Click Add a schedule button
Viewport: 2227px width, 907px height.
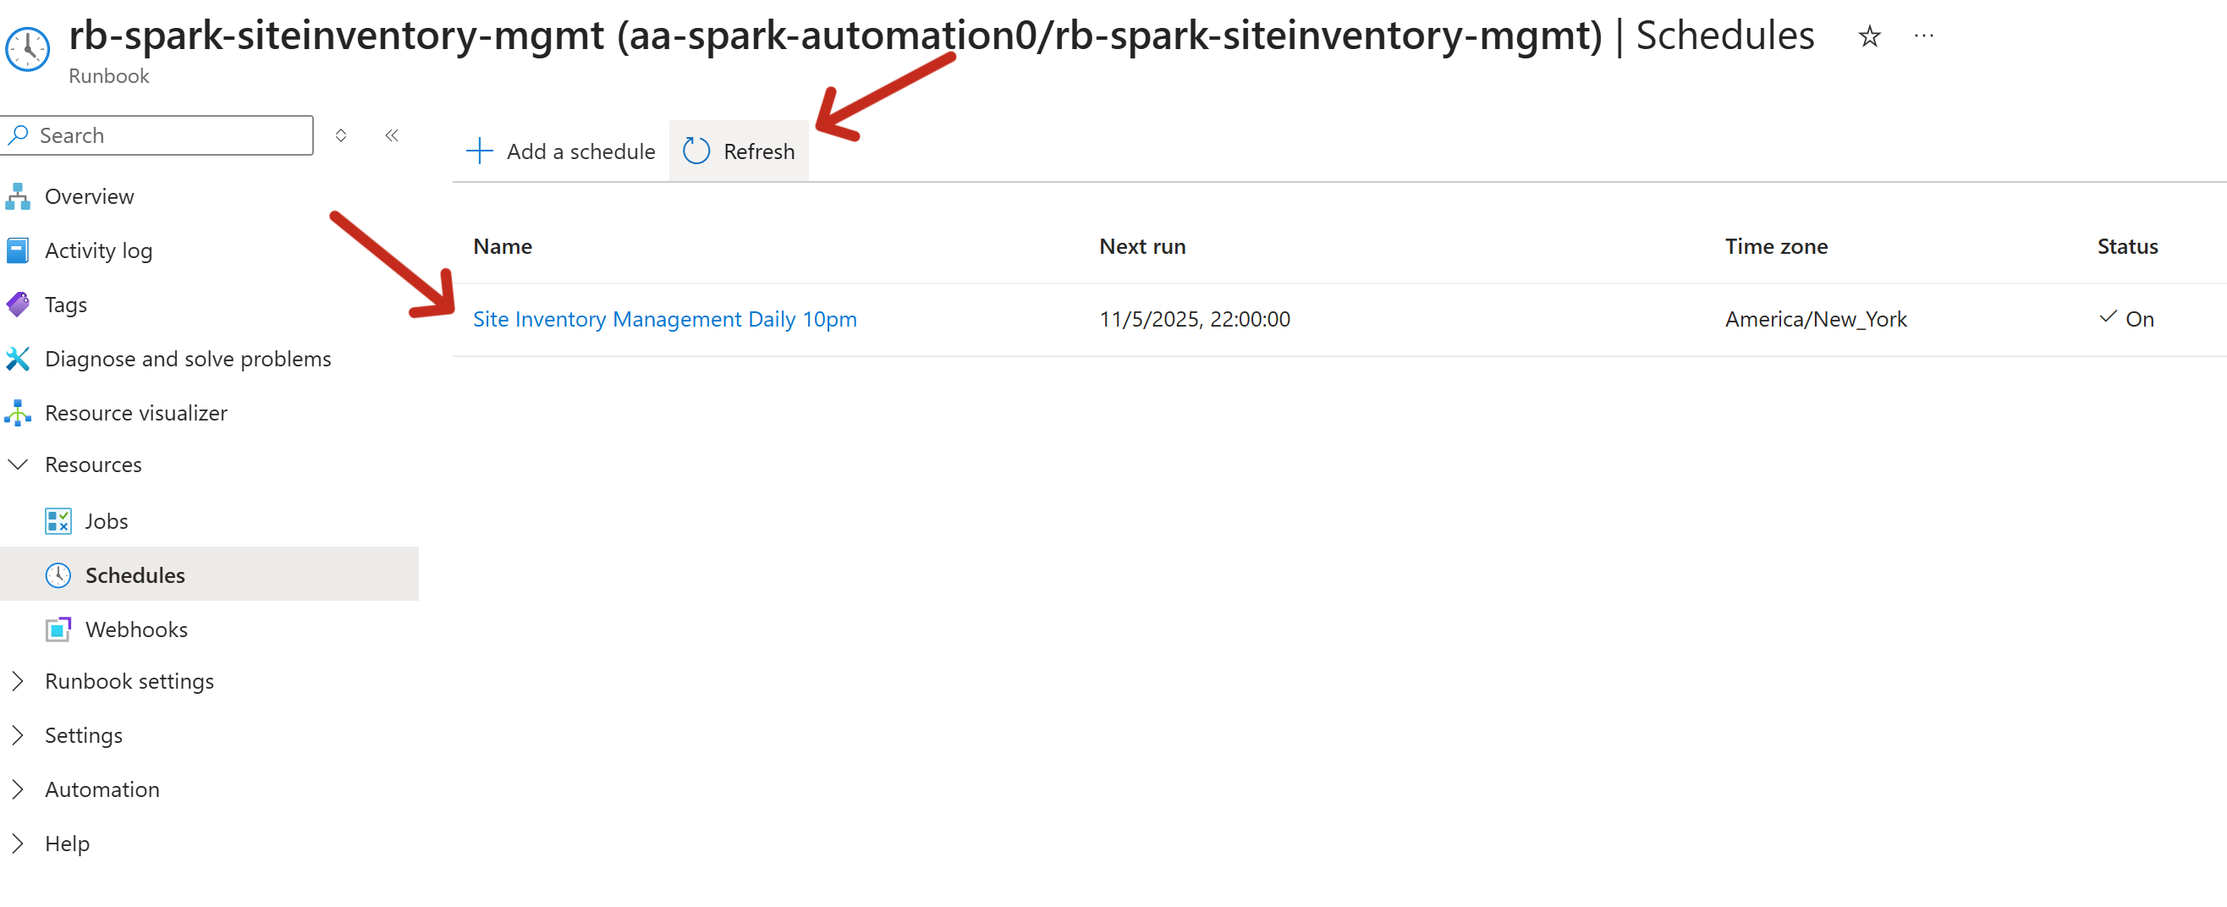(561, 151)
